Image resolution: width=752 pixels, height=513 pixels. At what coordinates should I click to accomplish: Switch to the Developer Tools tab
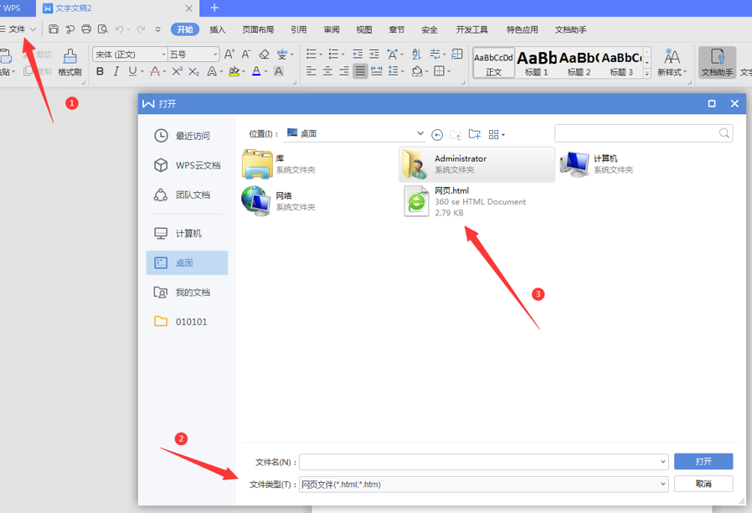pos(472,29)
